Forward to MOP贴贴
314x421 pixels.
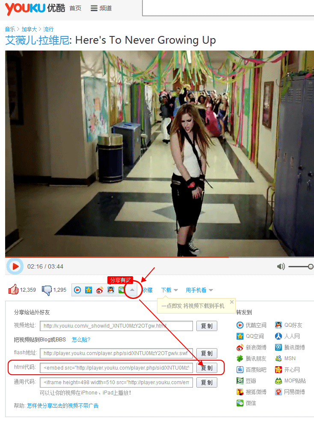coord(290,381)
